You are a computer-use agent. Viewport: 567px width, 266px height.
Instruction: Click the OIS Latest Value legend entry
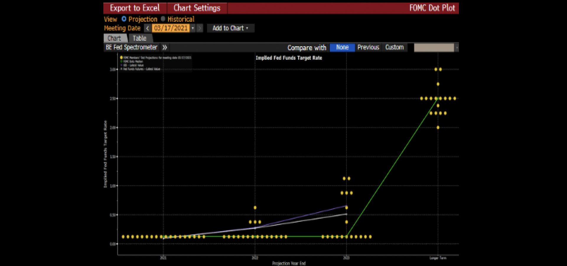132,65
